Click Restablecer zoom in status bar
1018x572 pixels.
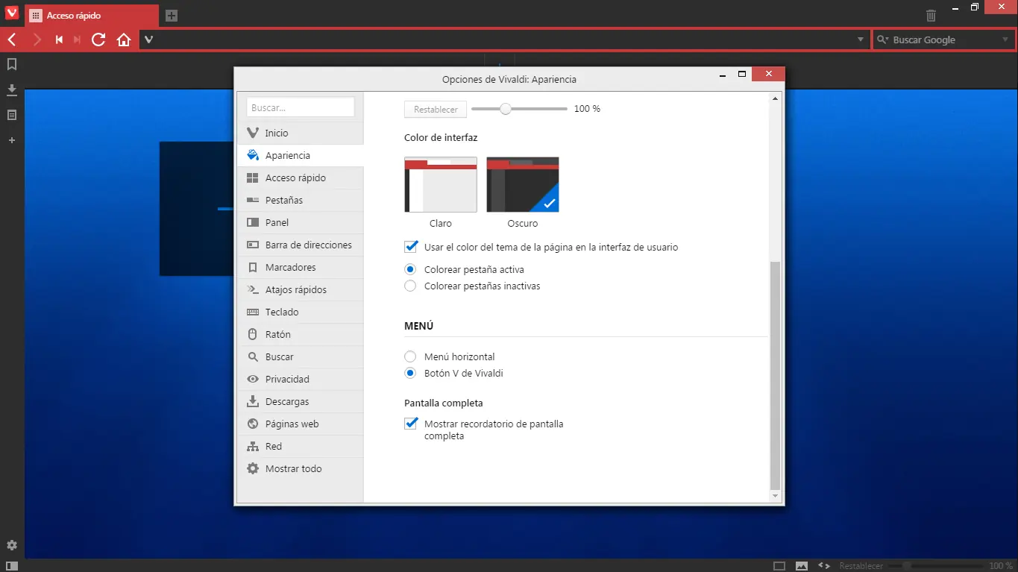[x=861, y=566]
